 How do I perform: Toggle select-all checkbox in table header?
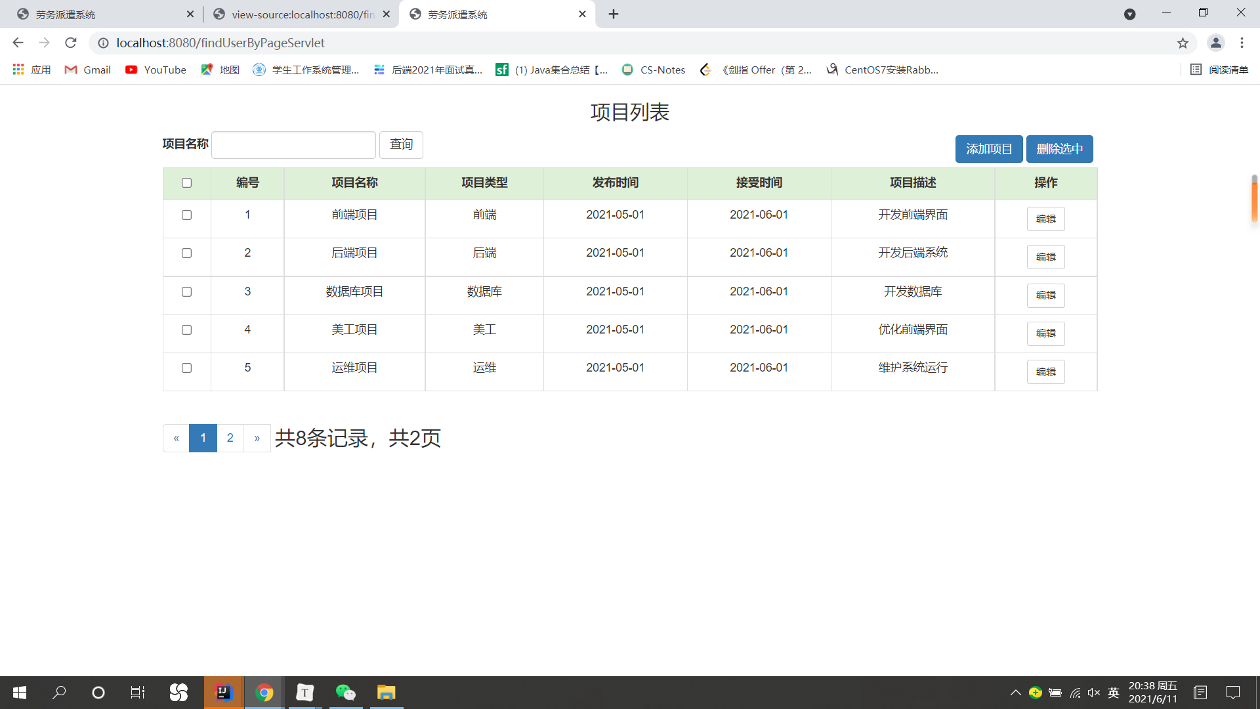point(186,183)
